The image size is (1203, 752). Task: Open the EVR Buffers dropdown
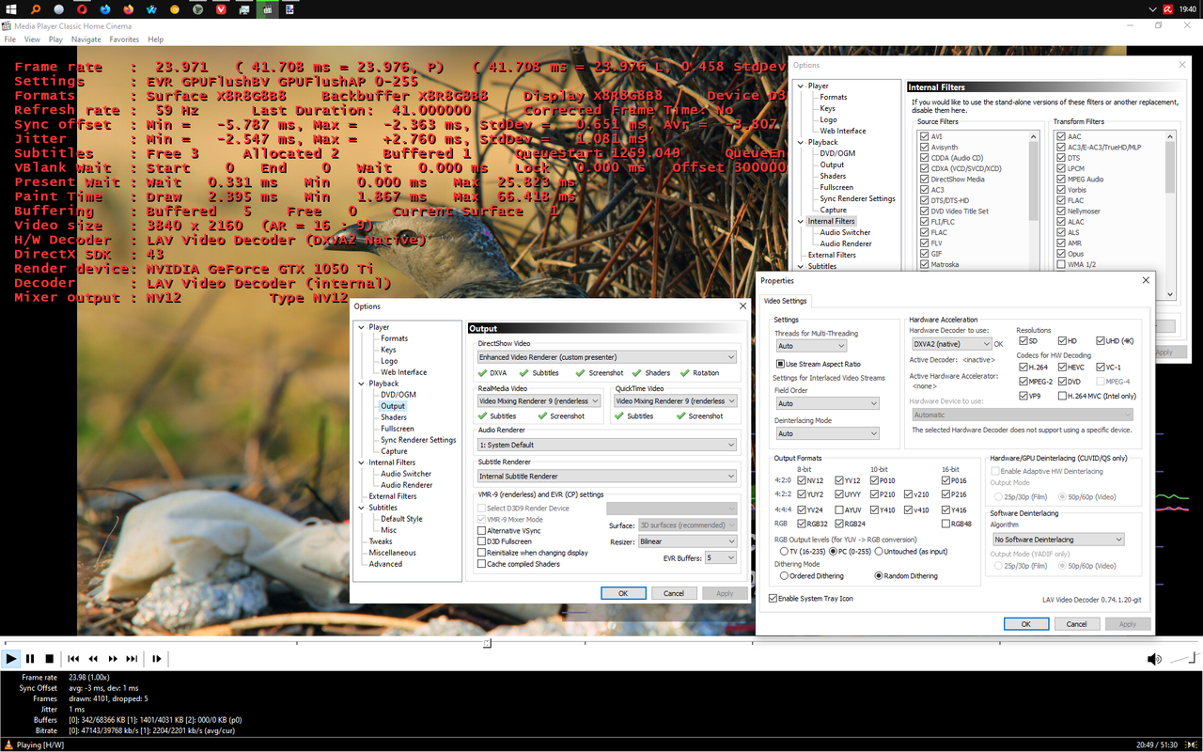[721, 557]
